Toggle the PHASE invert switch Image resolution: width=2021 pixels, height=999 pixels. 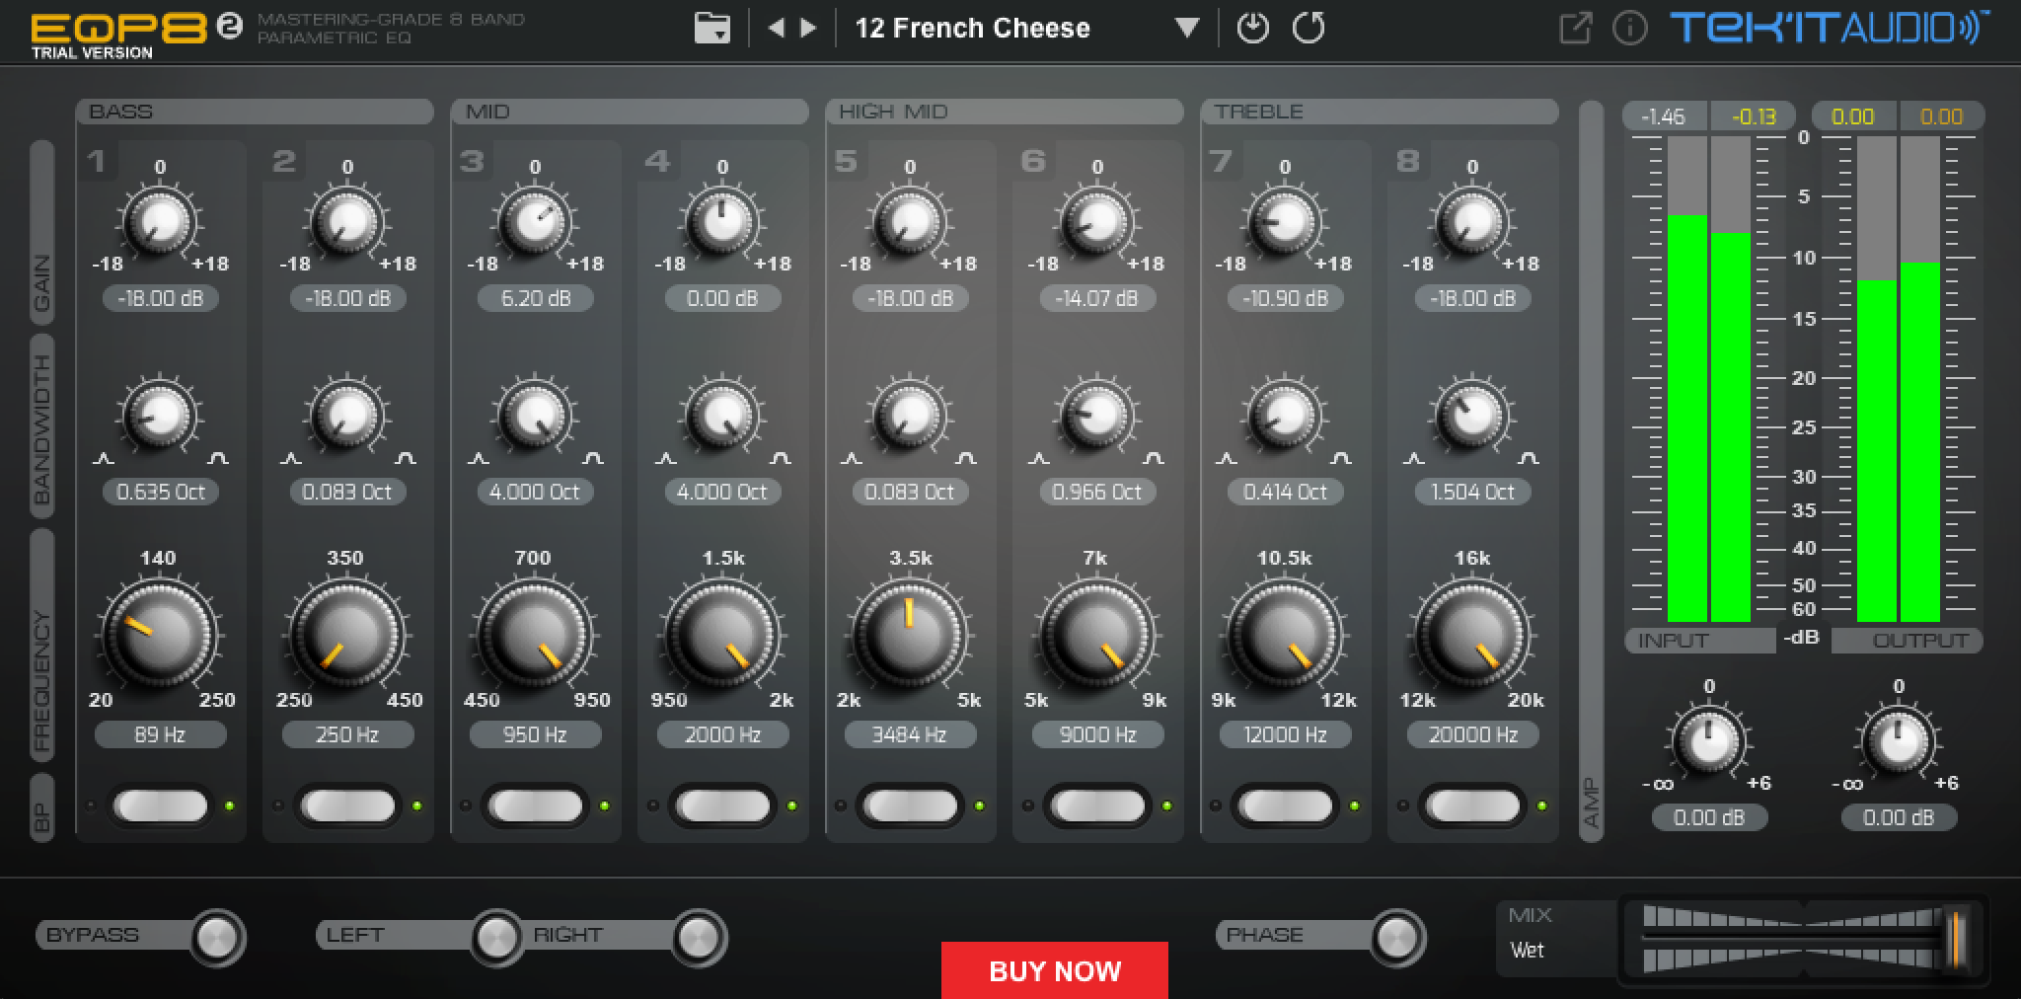point(1396,936)
